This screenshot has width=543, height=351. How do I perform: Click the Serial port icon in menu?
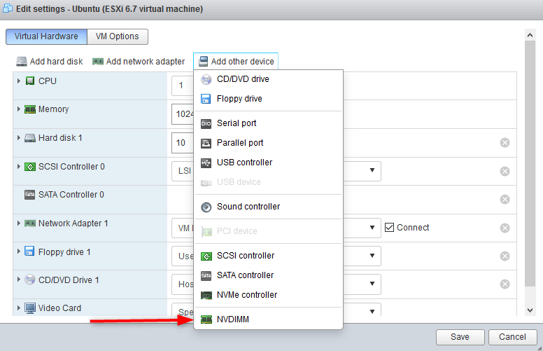(x=206, y=123)
